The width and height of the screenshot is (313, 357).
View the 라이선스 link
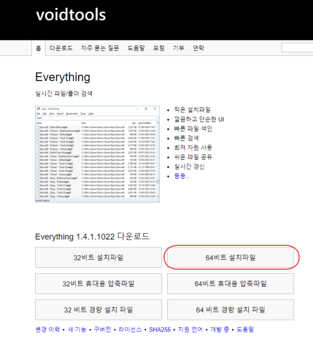click(130, 329)
